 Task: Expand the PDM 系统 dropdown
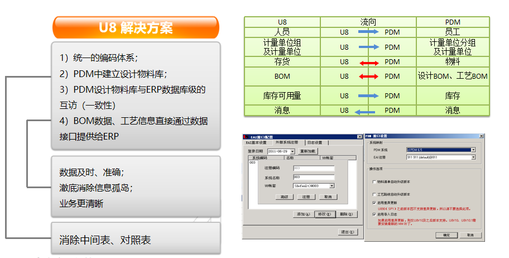[473, 150]
